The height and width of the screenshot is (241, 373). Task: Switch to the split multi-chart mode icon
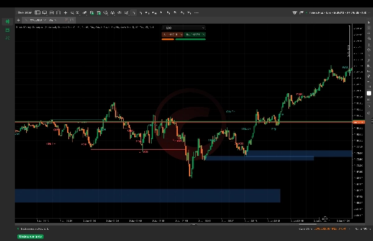click(x=52, y=12)
